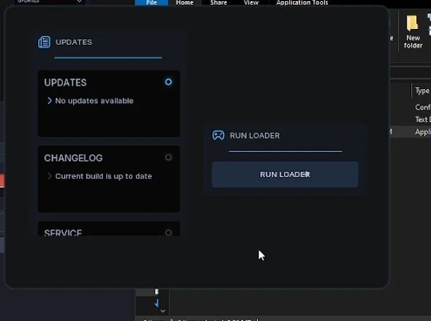Click the CHANGELOG card title
Screen dimensions: 431x321
73,158
